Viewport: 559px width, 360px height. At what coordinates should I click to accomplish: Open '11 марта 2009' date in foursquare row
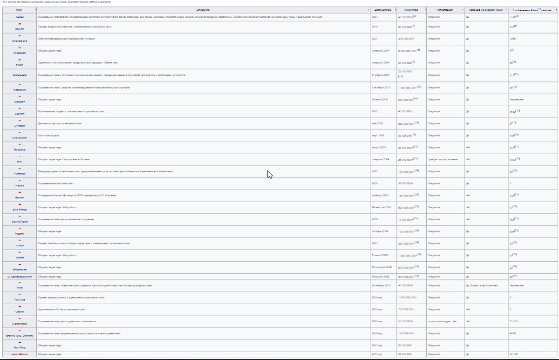(381, 75)
